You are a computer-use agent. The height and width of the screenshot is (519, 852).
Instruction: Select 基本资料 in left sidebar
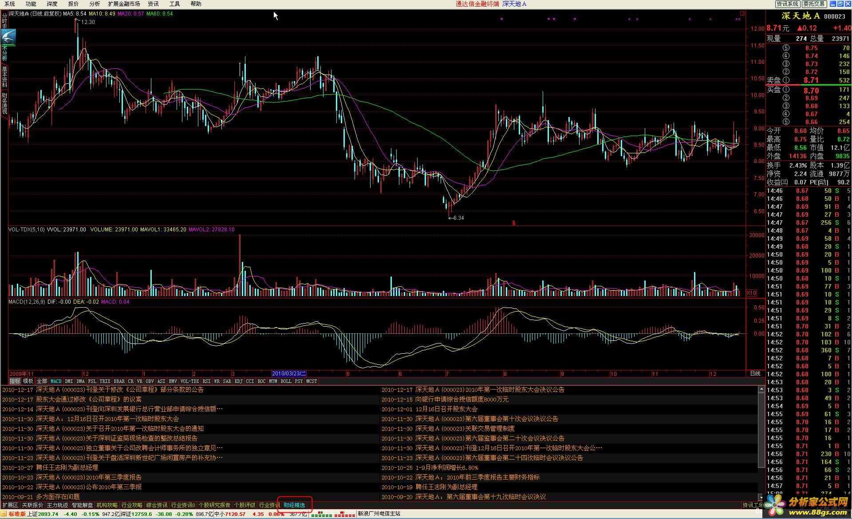pos(4,77)
